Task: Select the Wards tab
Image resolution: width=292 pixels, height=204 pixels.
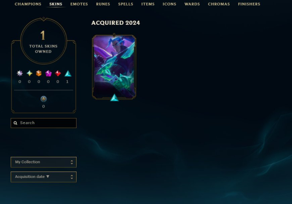Action: click(x=192, y=4)
